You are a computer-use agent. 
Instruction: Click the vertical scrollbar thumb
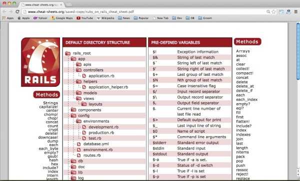click(298, 51)
